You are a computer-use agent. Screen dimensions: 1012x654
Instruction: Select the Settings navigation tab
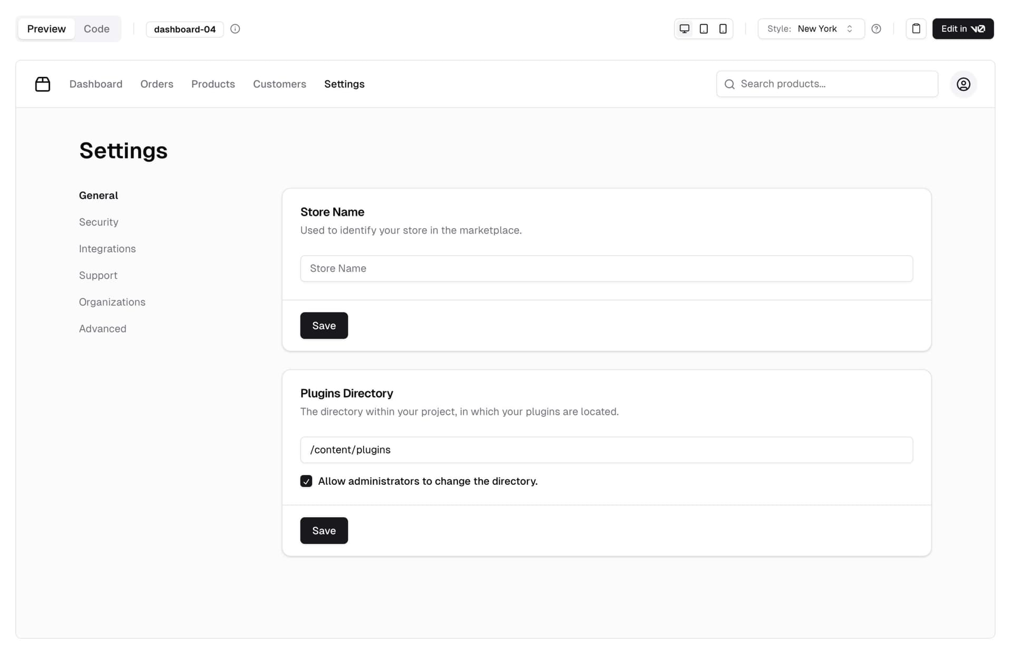(x=344, y=83)
